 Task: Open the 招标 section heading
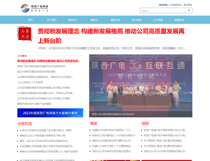[x=145, y=124]
